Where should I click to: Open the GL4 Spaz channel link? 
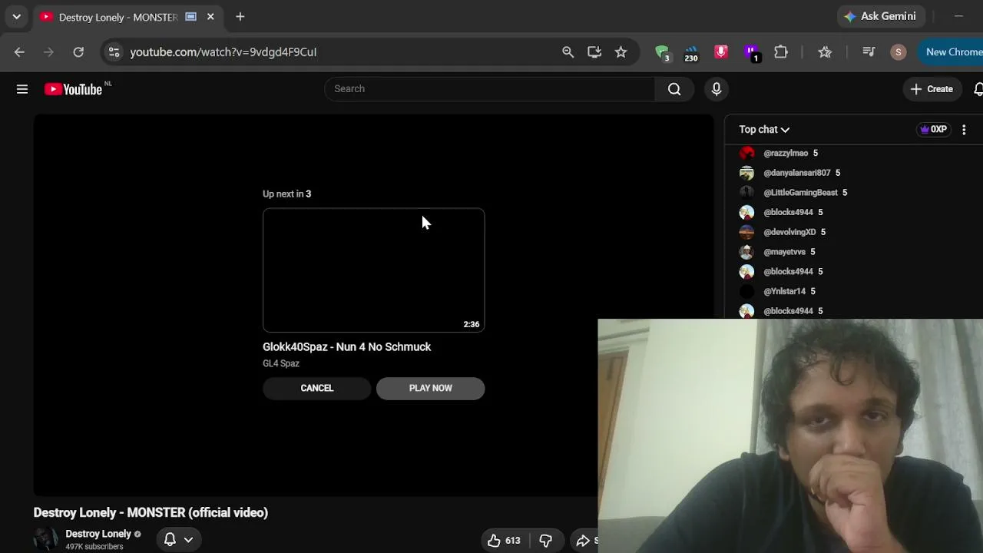[x=281, y=363]
